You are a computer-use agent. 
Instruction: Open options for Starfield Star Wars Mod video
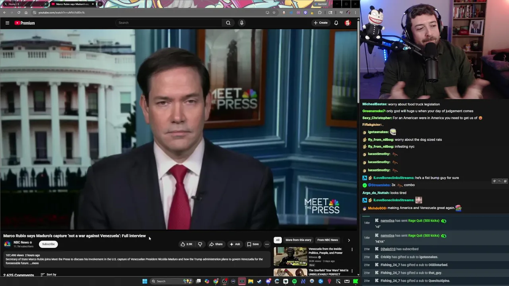click(x=352, y=271)
